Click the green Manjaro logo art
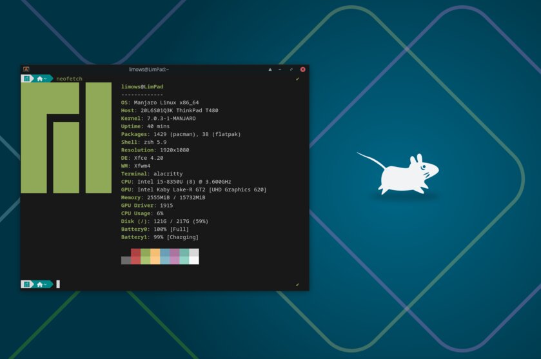This screenshot has height=359, width=541. pos(66,137)
